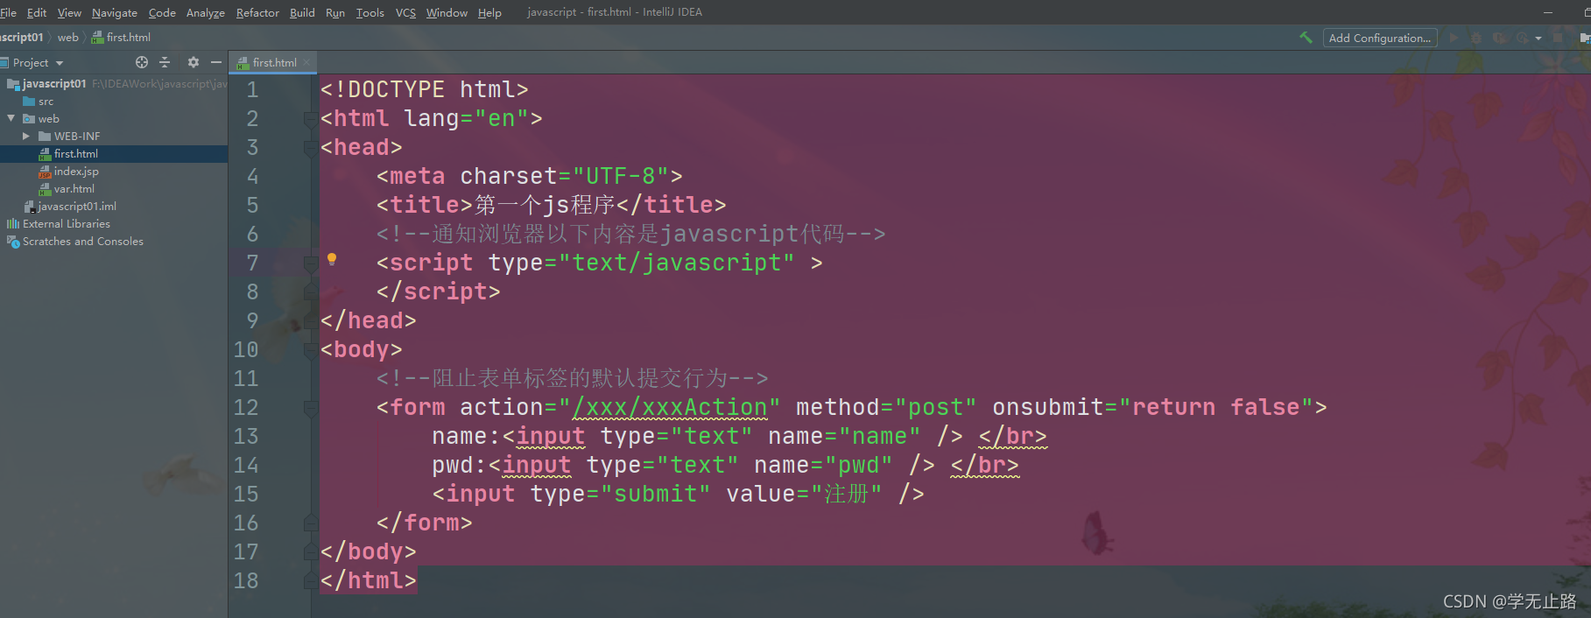Open the Tools menu
This screenshot has width=1591, height=618.
coord(370,12)
